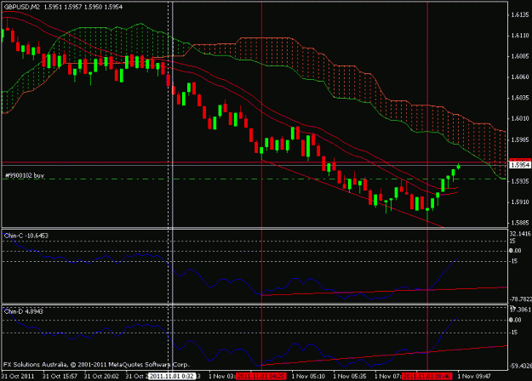Click the 1 Nov 05:35 time label
The image size is (532, 381).
pos(350,376)
